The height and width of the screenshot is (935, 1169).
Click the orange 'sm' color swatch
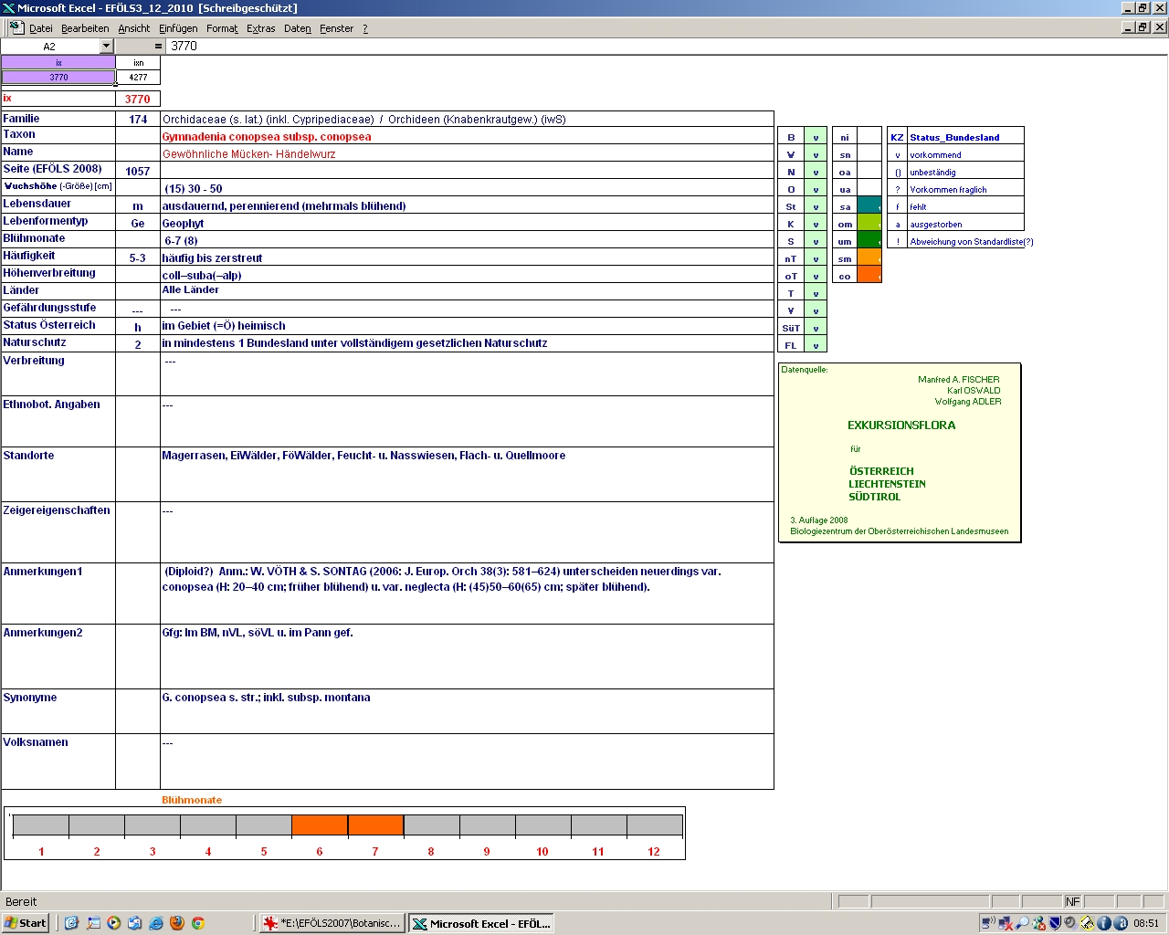(869, 258)
